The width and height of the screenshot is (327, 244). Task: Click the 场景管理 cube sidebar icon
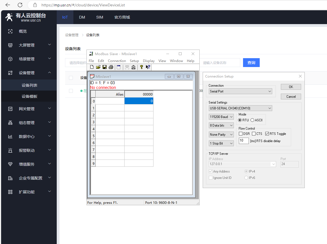pyautogui.click(x=10, y=59)
